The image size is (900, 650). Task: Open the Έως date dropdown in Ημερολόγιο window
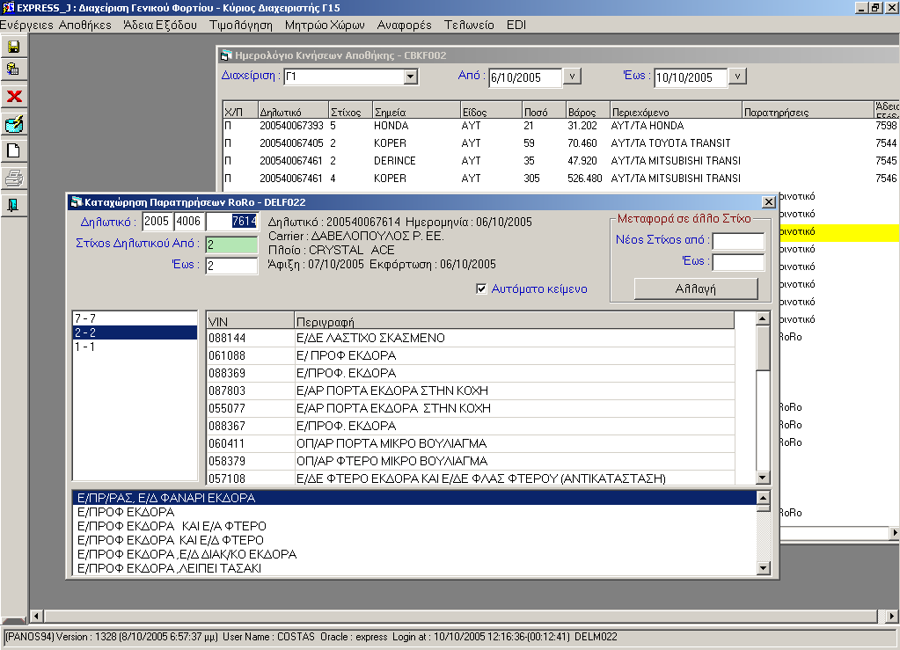737,77
